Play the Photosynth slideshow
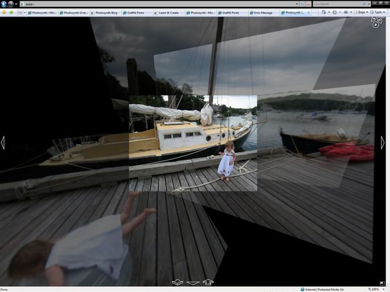Screen dimensions: 390x292 tap(375, 25)
